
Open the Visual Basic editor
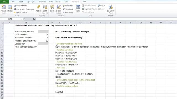click(x=4, y=9)
